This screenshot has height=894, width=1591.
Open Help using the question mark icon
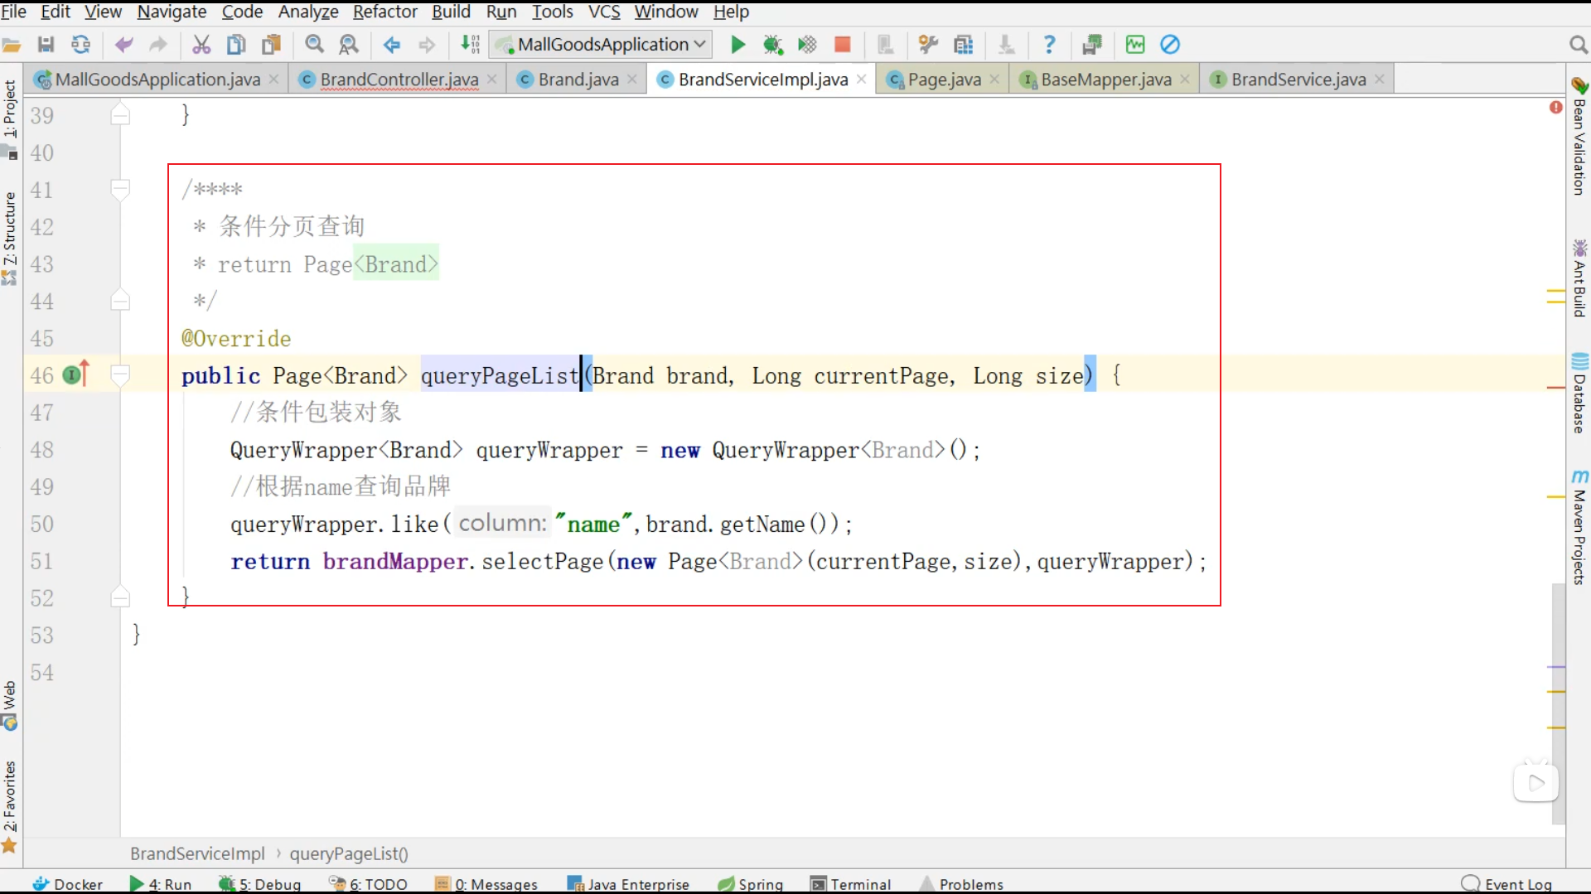[1050, 44]
